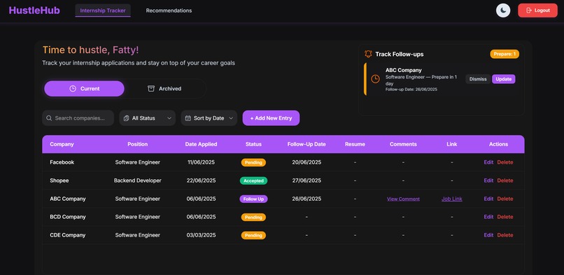Screen dimensions: 564x275
Task: Click the clock icon on Current tab
Action: click(x=73, y=88)
